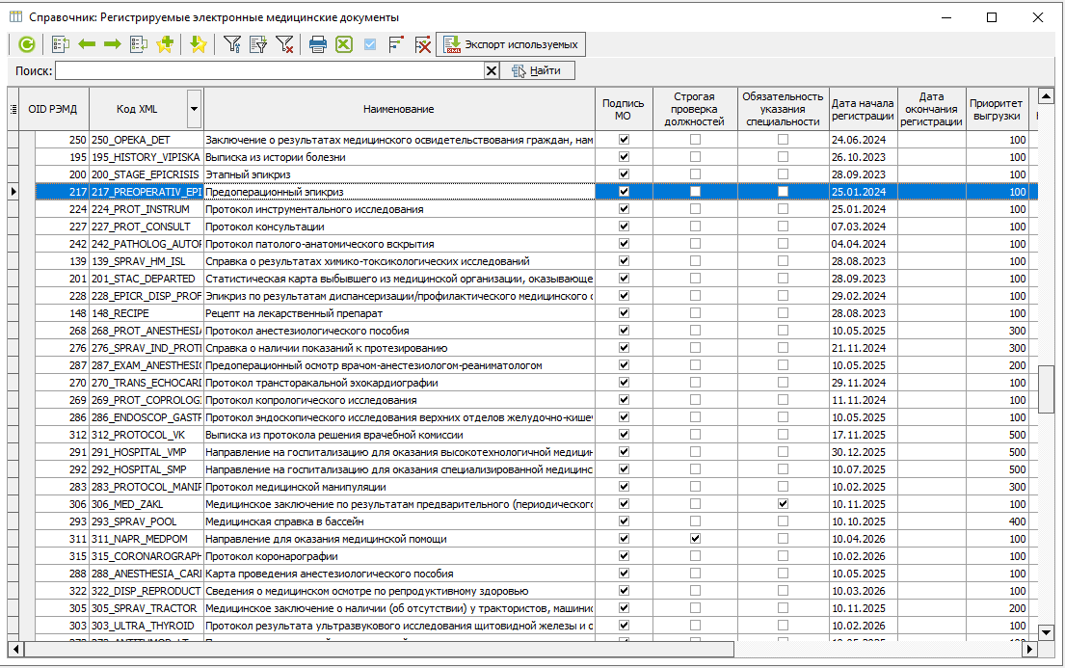This screenshot has height=668, width=1065.
Task: Toggle Подпись МО for 148_RECIPE row
Action: (x=625, y=312)
